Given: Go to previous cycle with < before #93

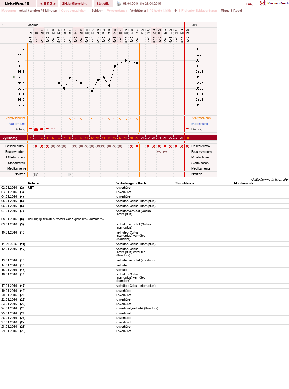Looking at the screenshot, I should tap(42, 4).
